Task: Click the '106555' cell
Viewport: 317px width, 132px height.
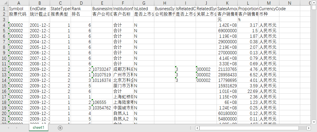Action: (x=102, y=102)
